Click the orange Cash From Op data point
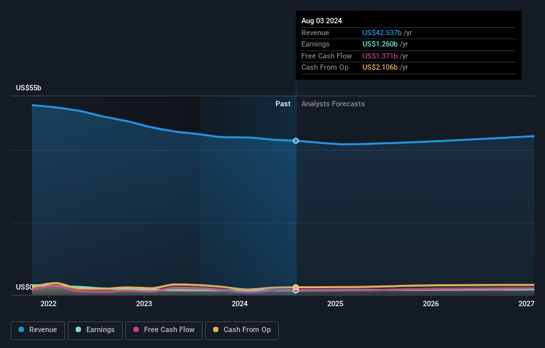This screenshot has height=348, width=545. [296, 287]
